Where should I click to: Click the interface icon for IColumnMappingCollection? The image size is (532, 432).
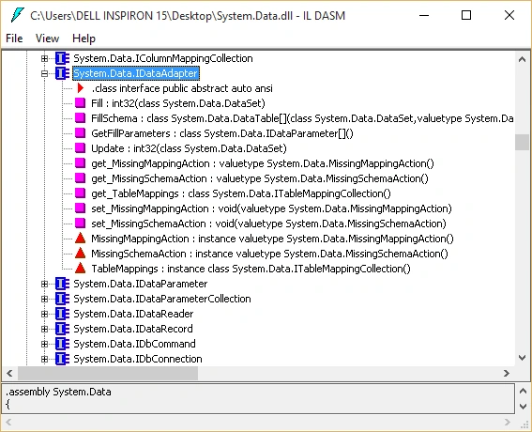coord(62,58)
